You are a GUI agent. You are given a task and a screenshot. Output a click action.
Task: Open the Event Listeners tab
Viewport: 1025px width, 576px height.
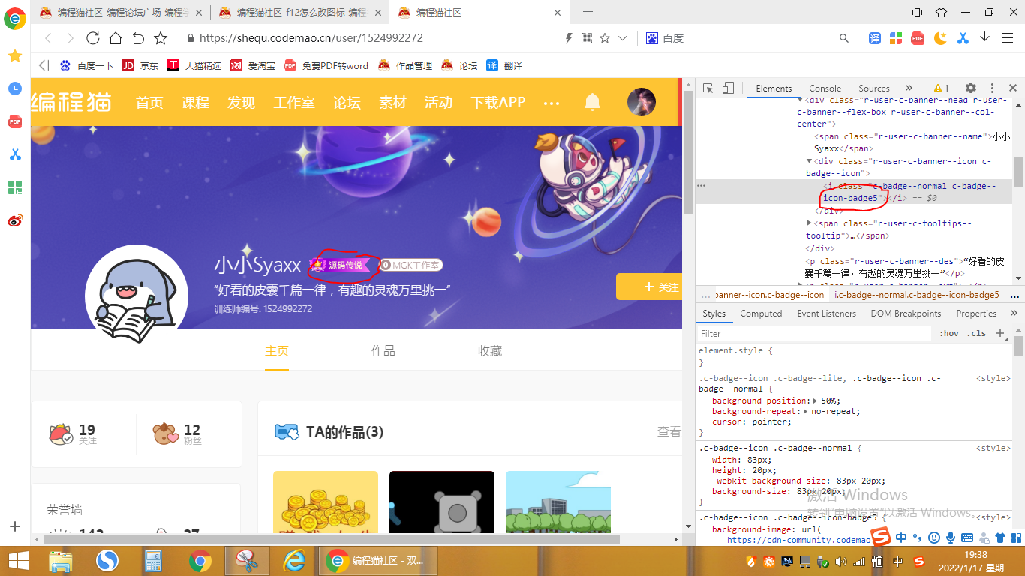click(826, 313)
